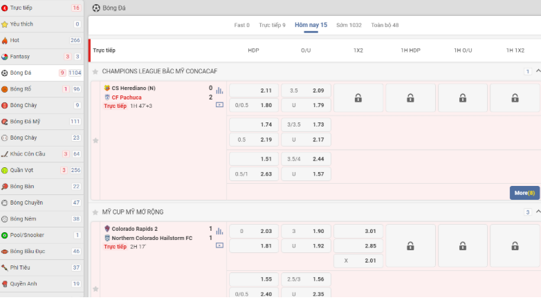Favorite the Mỹ Cup Mỹ Mở Rộng league
541x300 pixels.
click(95, 212)
